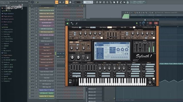The height and width of the screenshot is (102, 183).
Task: Select Part B in Part Select
Action: pyautogui.click(x=114, y=27)
